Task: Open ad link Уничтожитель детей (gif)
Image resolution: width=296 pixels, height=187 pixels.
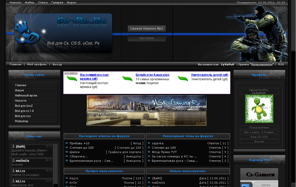Action: tap(210, 75)
